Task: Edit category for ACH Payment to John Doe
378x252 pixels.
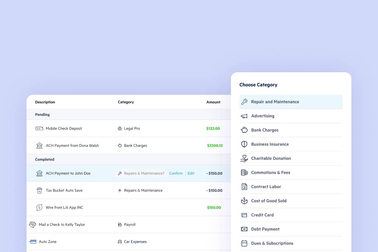Action: coord(191,173)
